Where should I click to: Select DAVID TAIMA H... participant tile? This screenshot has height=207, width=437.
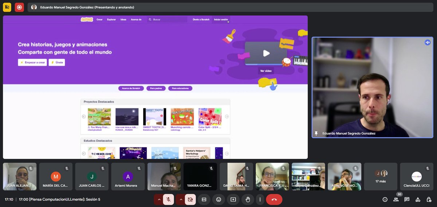pos(236,176)
